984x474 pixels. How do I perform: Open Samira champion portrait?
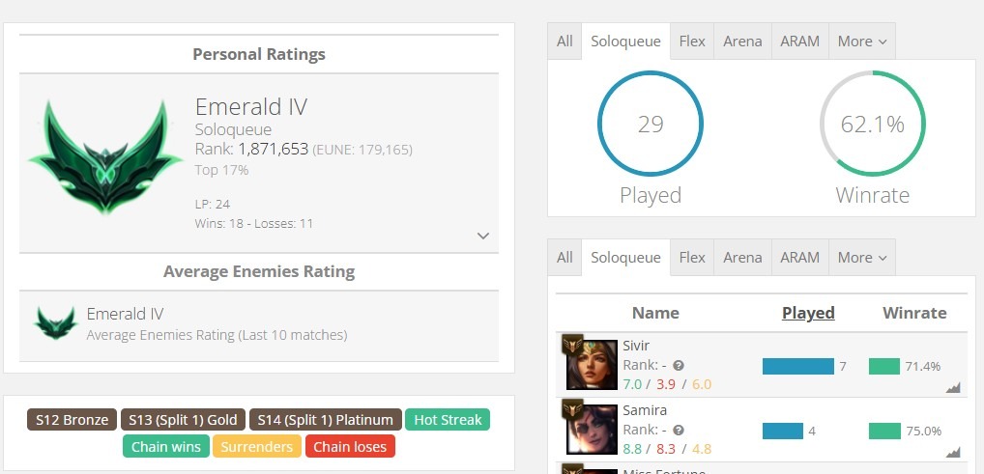coord(592,430)
